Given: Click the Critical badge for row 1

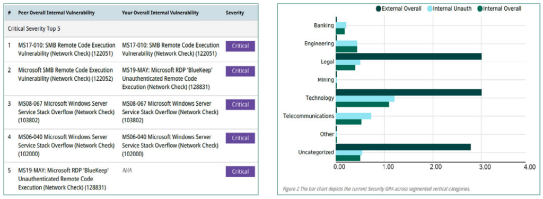Looking at the screenshot, I should (240, 46).
